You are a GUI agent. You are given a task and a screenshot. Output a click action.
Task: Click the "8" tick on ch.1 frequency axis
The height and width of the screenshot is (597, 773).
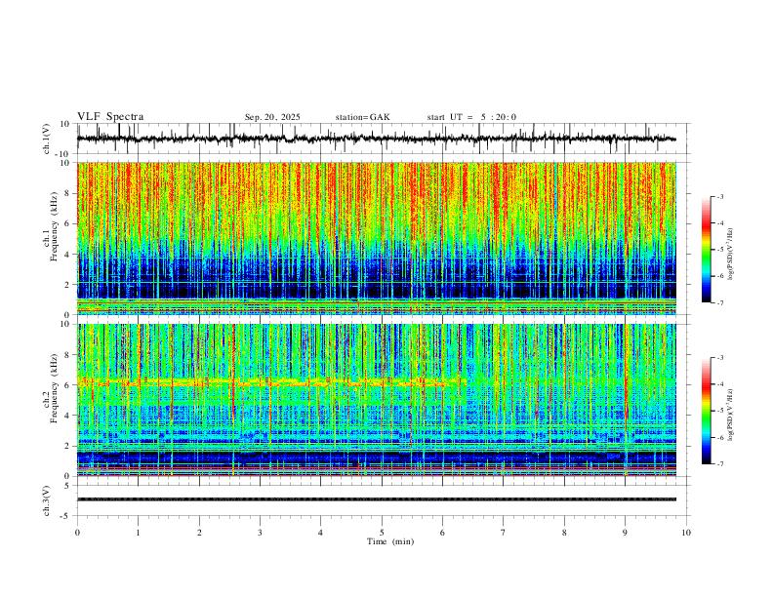(67, 193)
